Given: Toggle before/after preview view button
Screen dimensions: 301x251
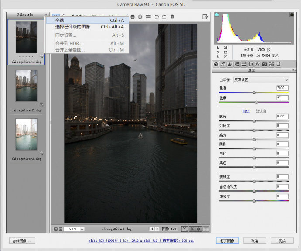Looking at the screenshot, I should coord(185,229).
